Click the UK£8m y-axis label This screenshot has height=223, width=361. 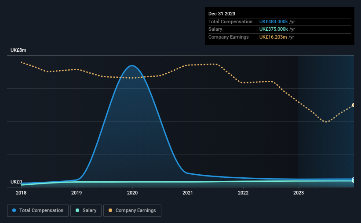pyautogui.click(x=18, y=50)
